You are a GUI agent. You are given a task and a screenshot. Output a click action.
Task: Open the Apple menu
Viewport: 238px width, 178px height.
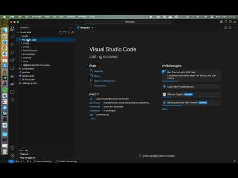point(4,17)
